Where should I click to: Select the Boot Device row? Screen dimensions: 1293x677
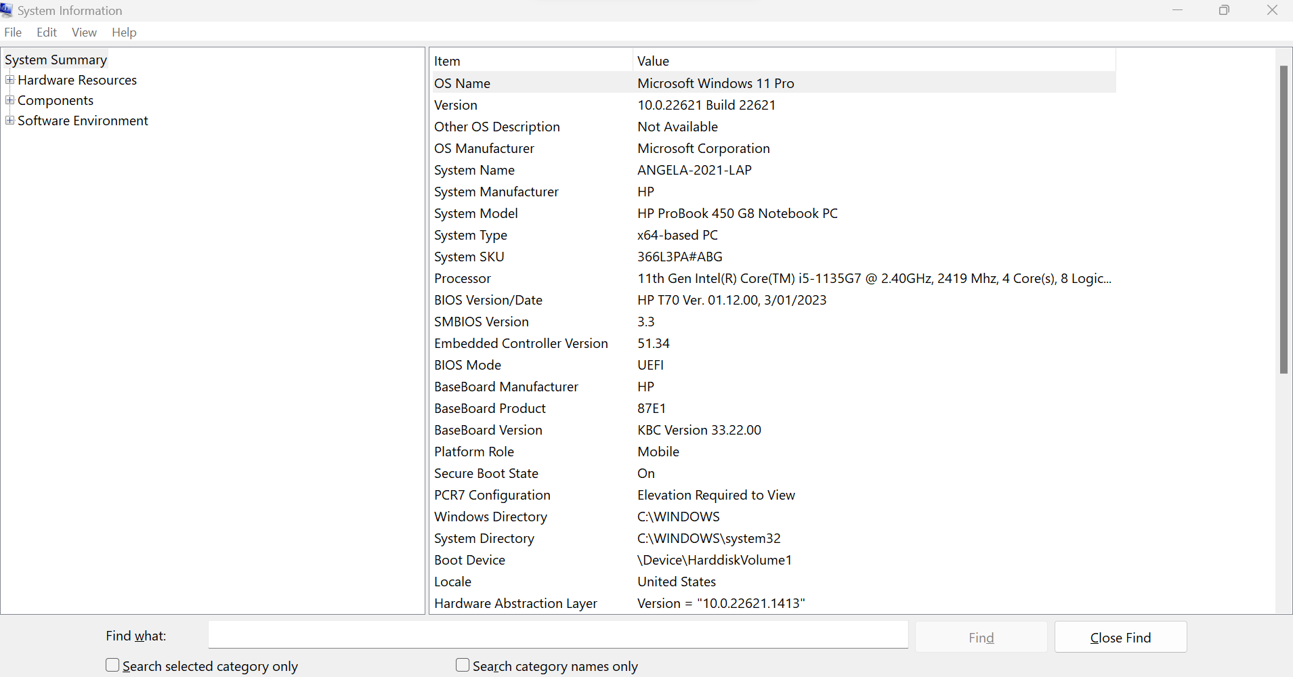774,560
